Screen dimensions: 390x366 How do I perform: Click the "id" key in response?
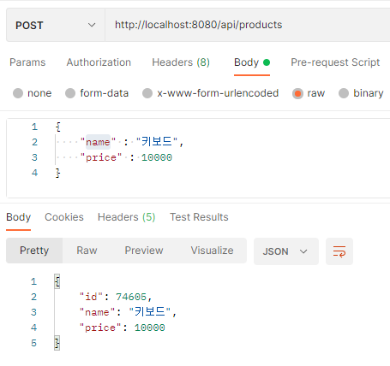coord(91,297)
